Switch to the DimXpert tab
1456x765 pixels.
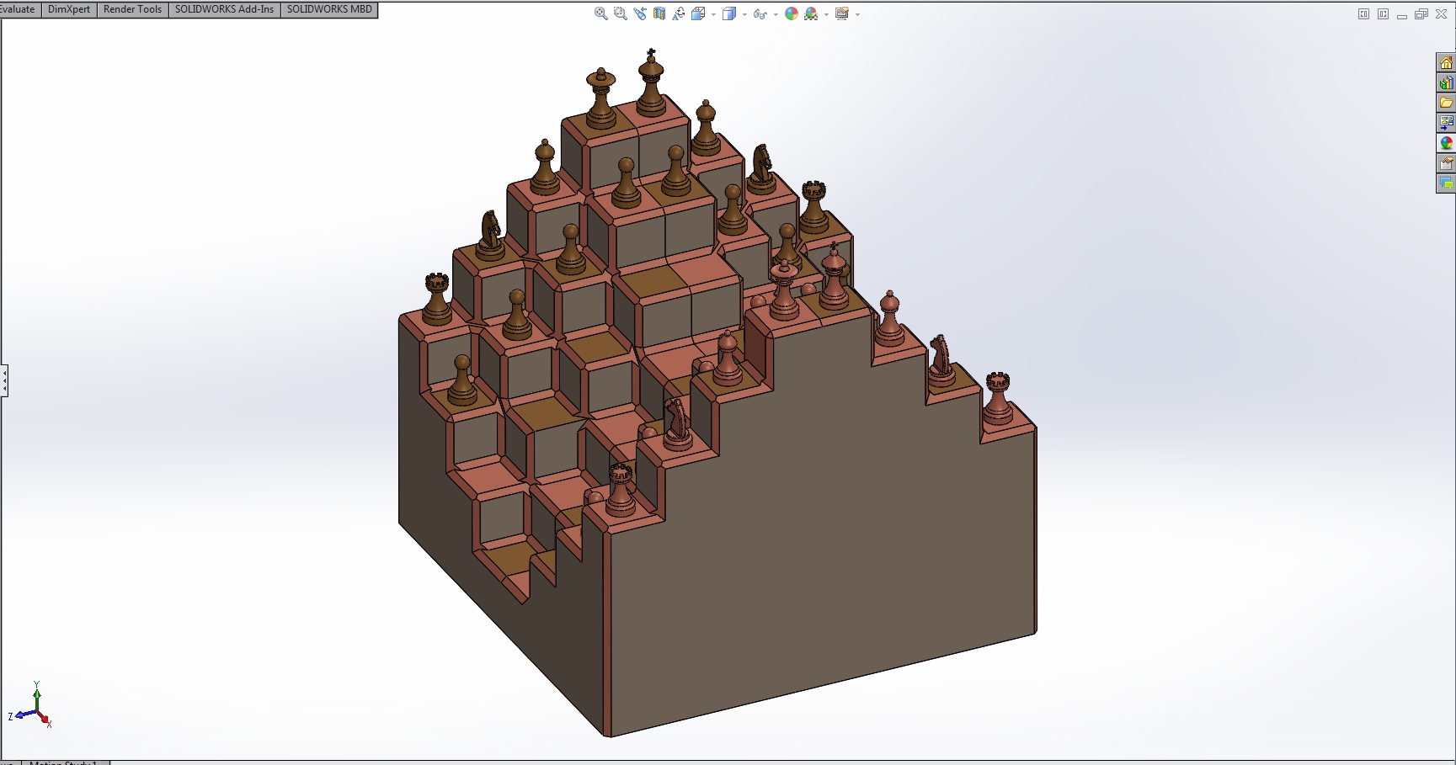tap(69, 9)
